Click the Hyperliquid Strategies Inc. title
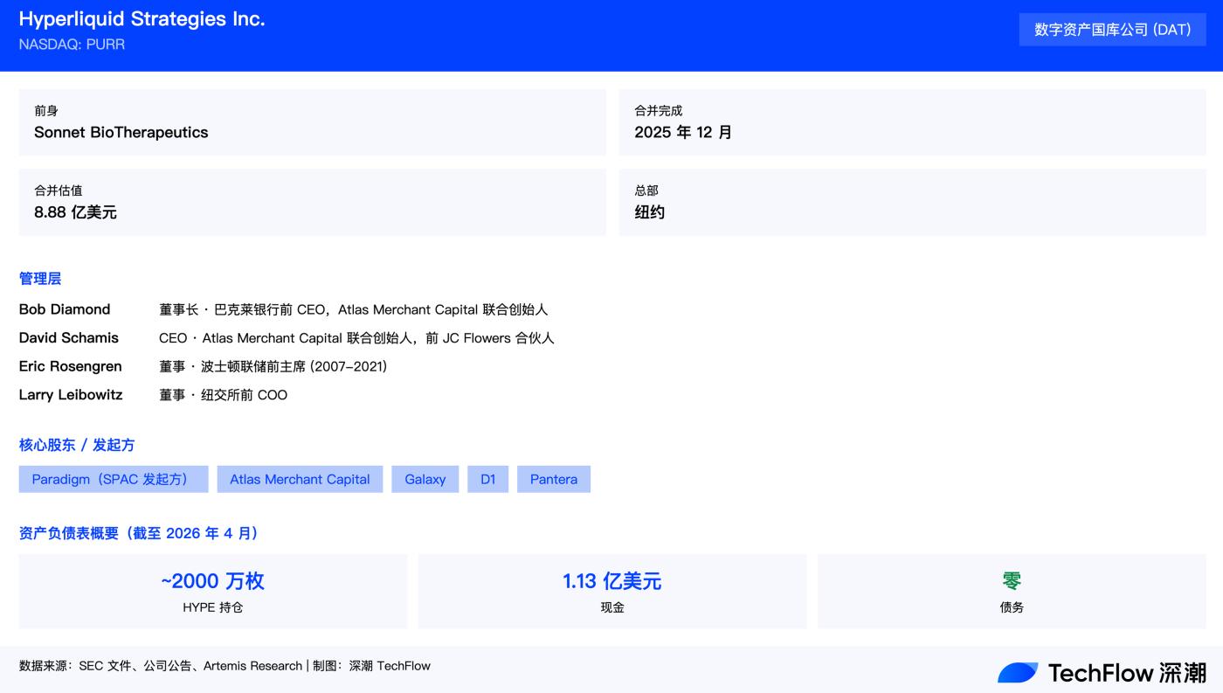This screenshot has height=693, width=1223. pyautogui.click(x=142, y=19)
